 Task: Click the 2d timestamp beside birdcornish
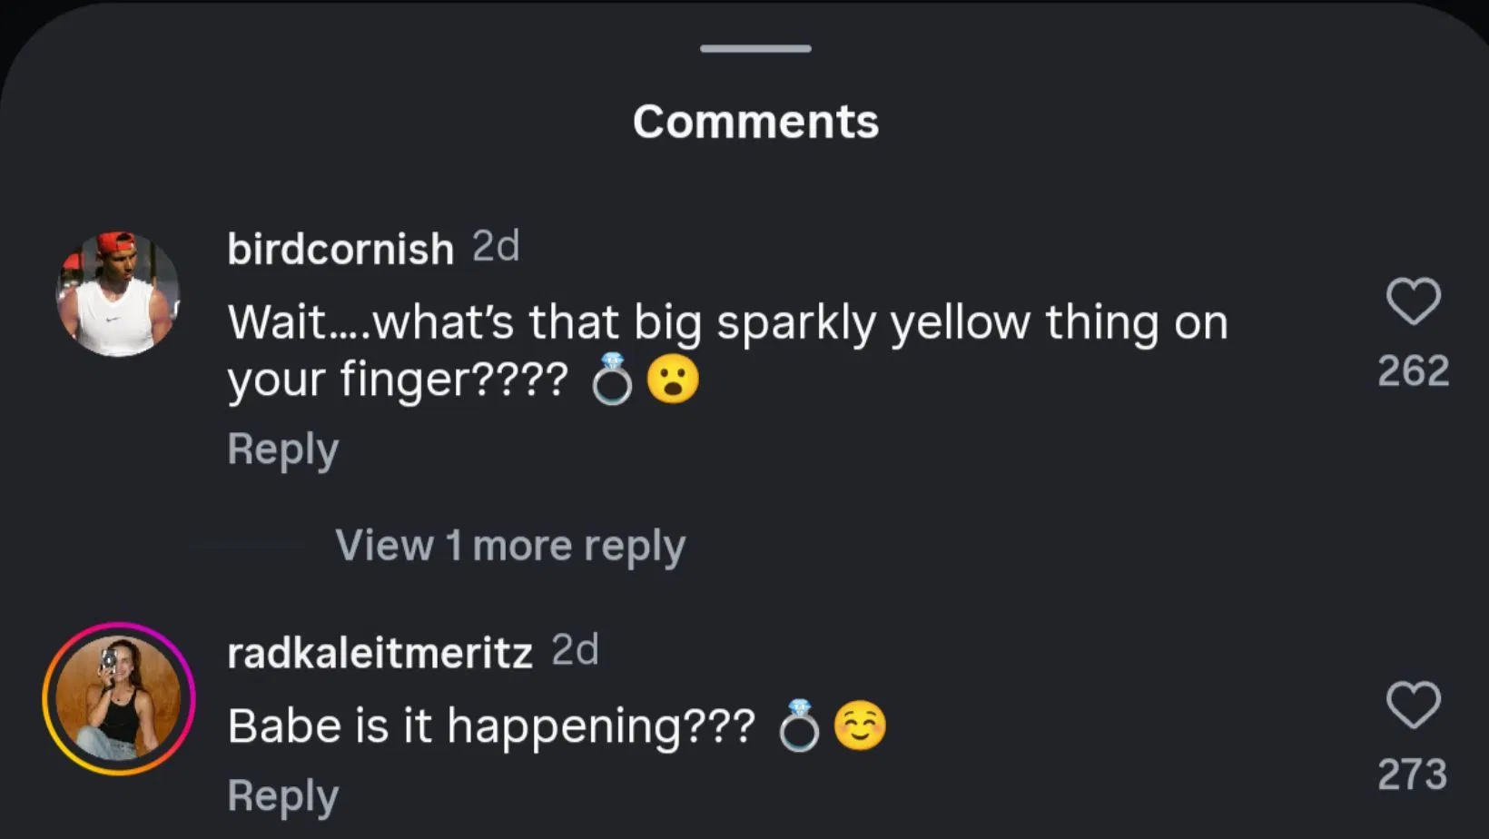click(496, 247)
